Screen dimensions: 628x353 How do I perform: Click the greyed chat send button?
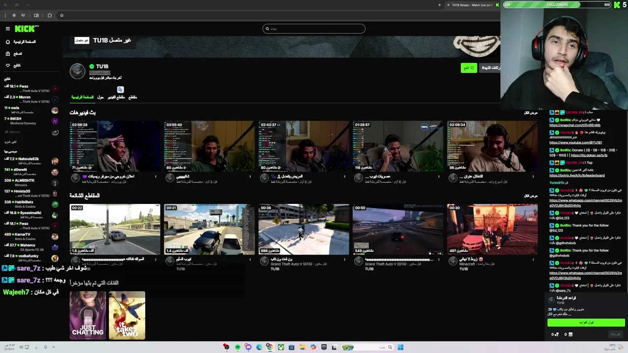coord(615,334)
